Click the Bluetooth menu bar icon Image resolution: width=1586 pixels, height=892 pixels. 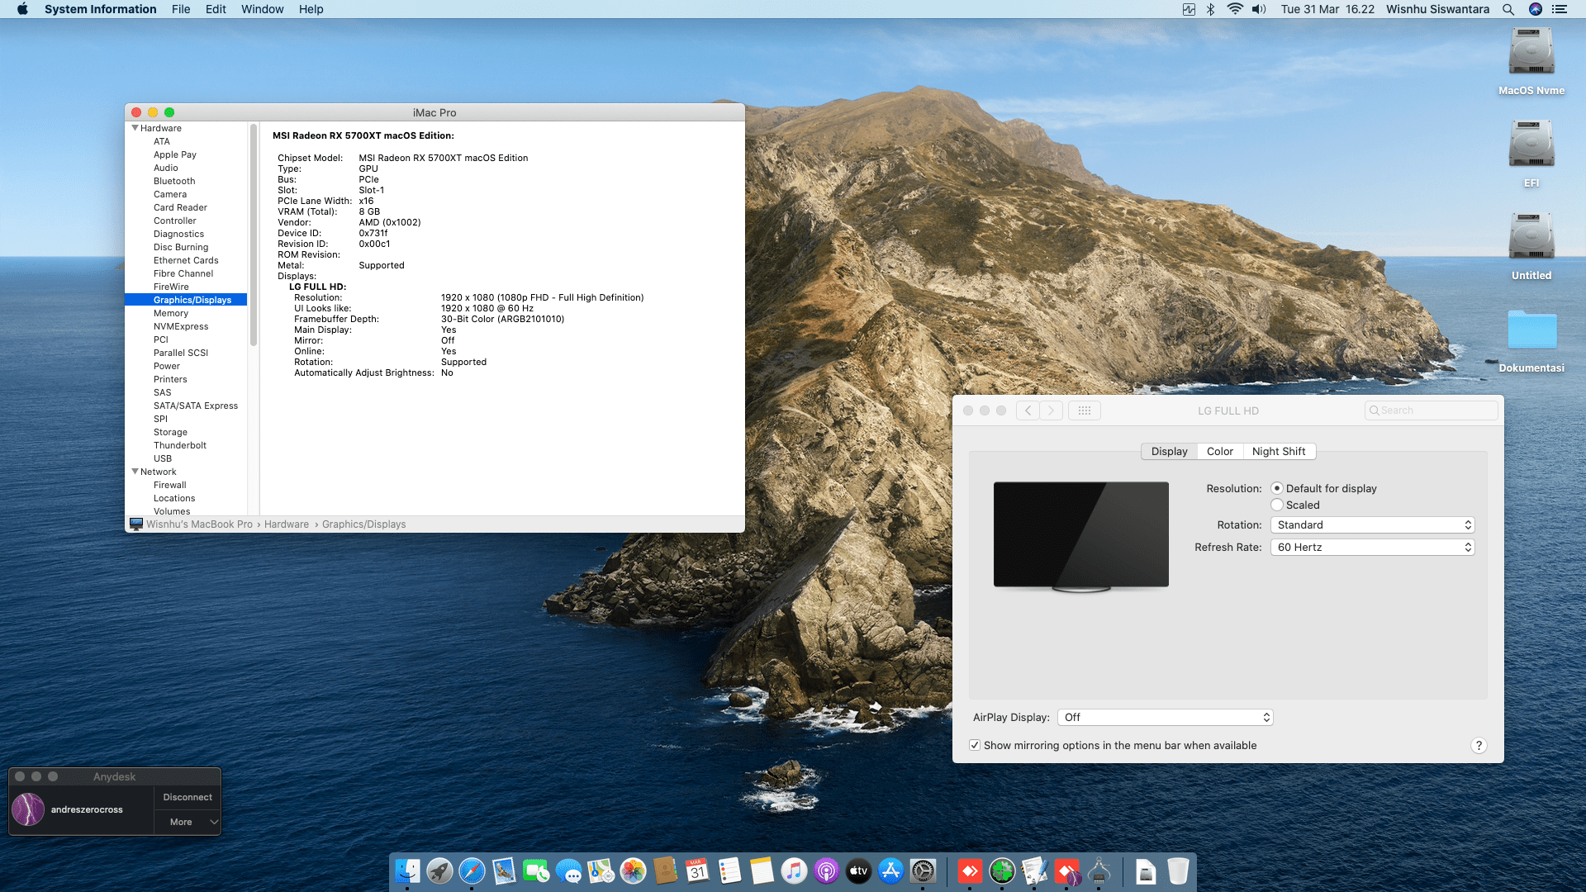(x=1211, y=9)
